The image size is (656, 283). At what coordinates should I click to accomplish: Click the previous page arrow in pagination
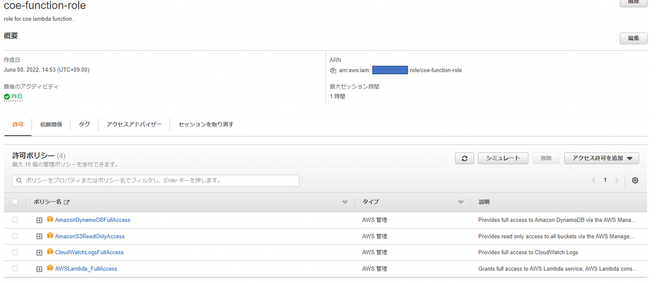(x=593, y=180)
